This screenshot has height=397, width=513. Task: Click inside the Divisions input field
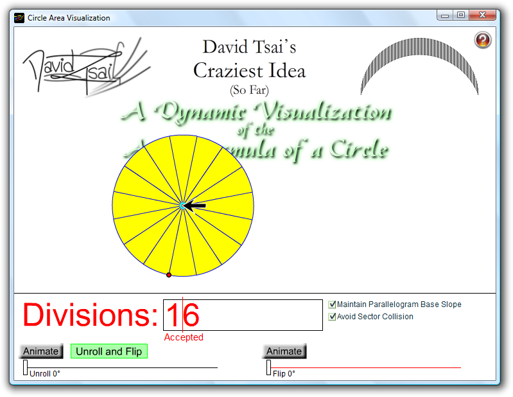(x=243, y=315)
